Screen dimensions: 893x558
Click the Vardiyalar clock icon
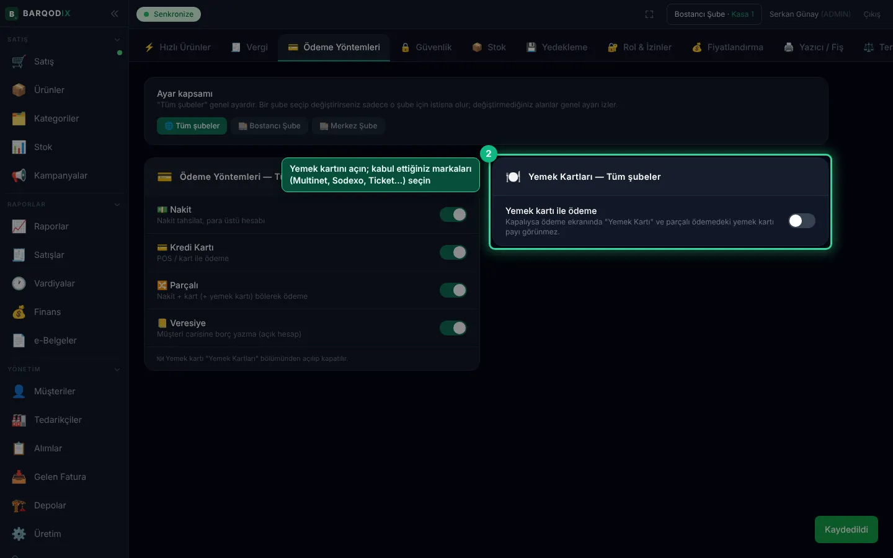point(19,283)
